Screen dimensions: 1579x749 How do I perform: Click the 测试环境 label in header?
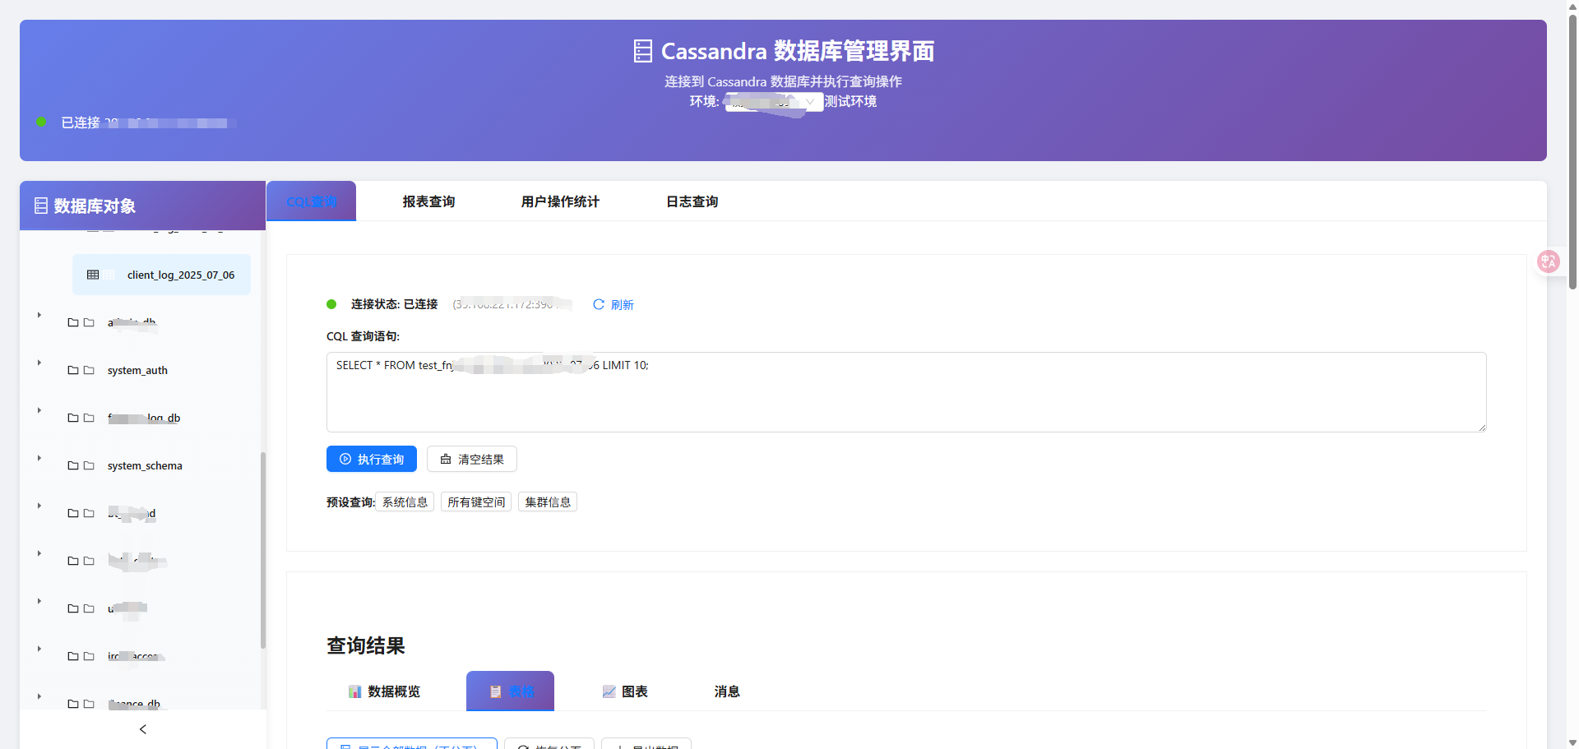850,101
